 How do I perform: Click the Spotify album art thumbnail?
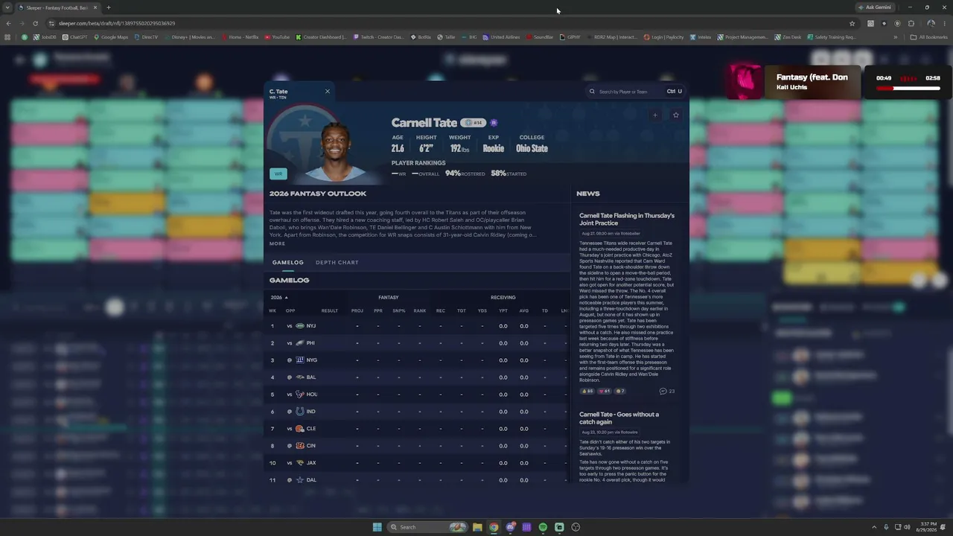[745, 82]
